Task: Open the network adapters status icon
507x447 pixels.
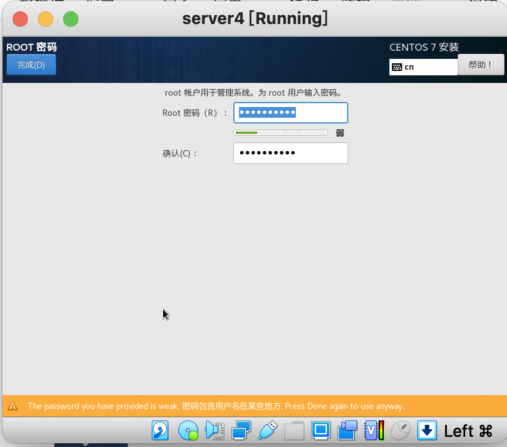Action: 241,431
